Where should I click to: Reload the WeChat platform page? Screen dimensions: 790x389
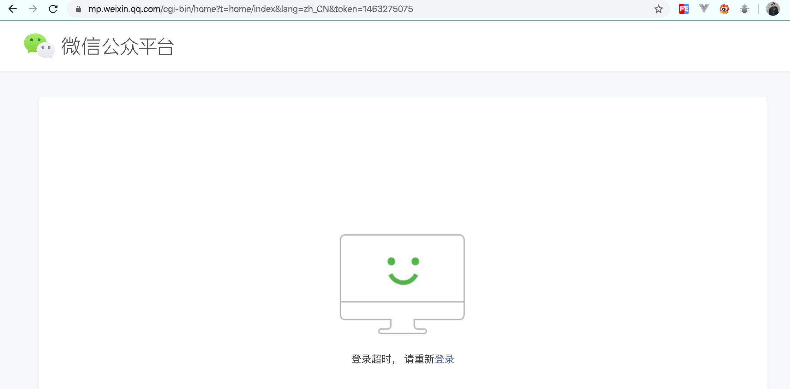point(53,9)
